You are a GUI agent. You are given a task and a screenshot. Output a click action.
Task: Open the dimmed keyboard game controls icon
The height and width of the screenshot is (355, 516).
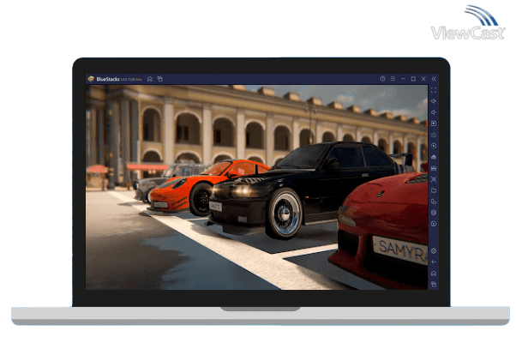click(x=434, y=135)
